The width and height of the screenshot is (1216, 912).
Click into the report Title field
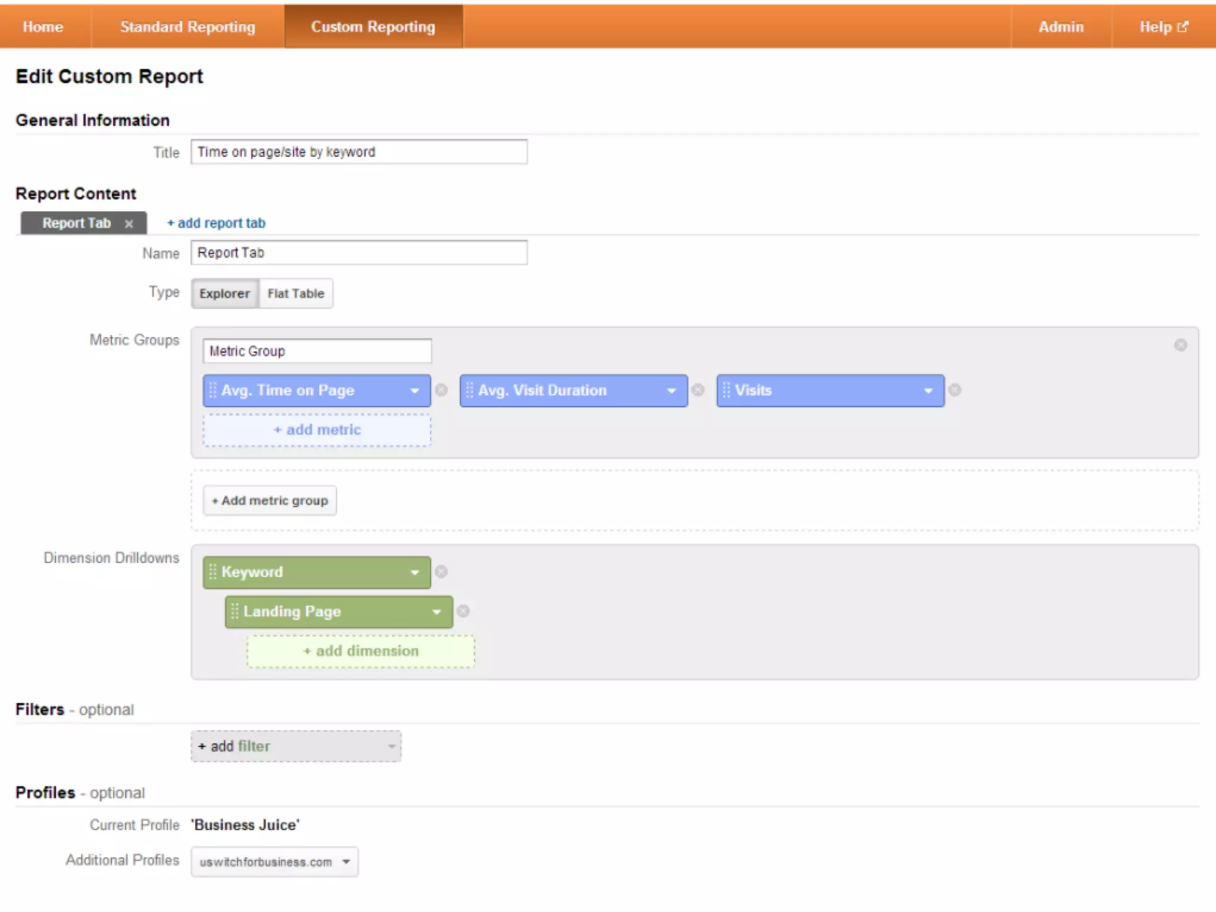point(359,152)
